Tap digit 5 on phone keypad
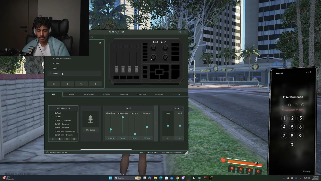This screenshot has height=181, width=321. (292, 127)
